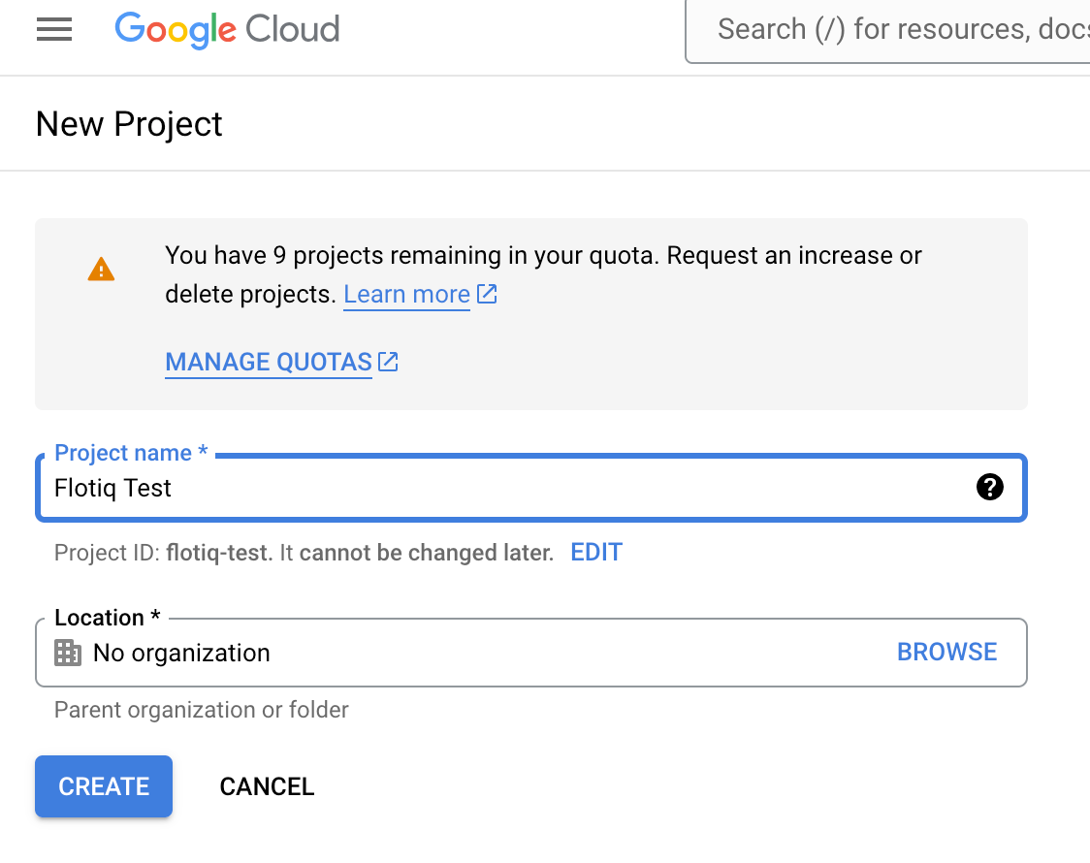Image resolution: width=1090 pixels, height=863 pixels.
Task: Click the external-link icon beside MANAGE QUOTAS
Action: click(388, 362)
